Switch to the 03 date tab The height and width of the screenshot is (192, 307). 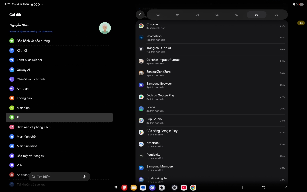(x=158, y=15)
